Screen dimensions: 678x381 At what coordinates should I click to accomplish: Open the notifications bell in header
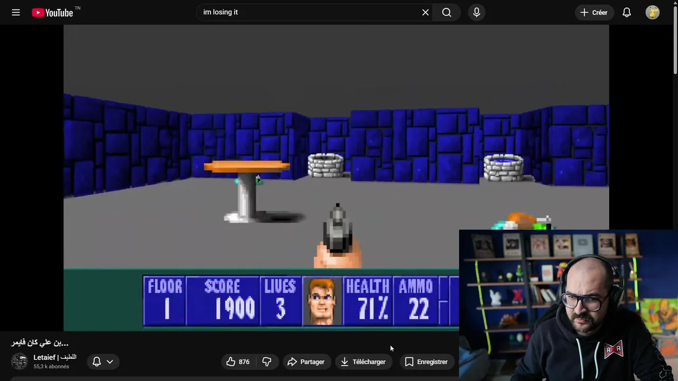click(627, 12)
